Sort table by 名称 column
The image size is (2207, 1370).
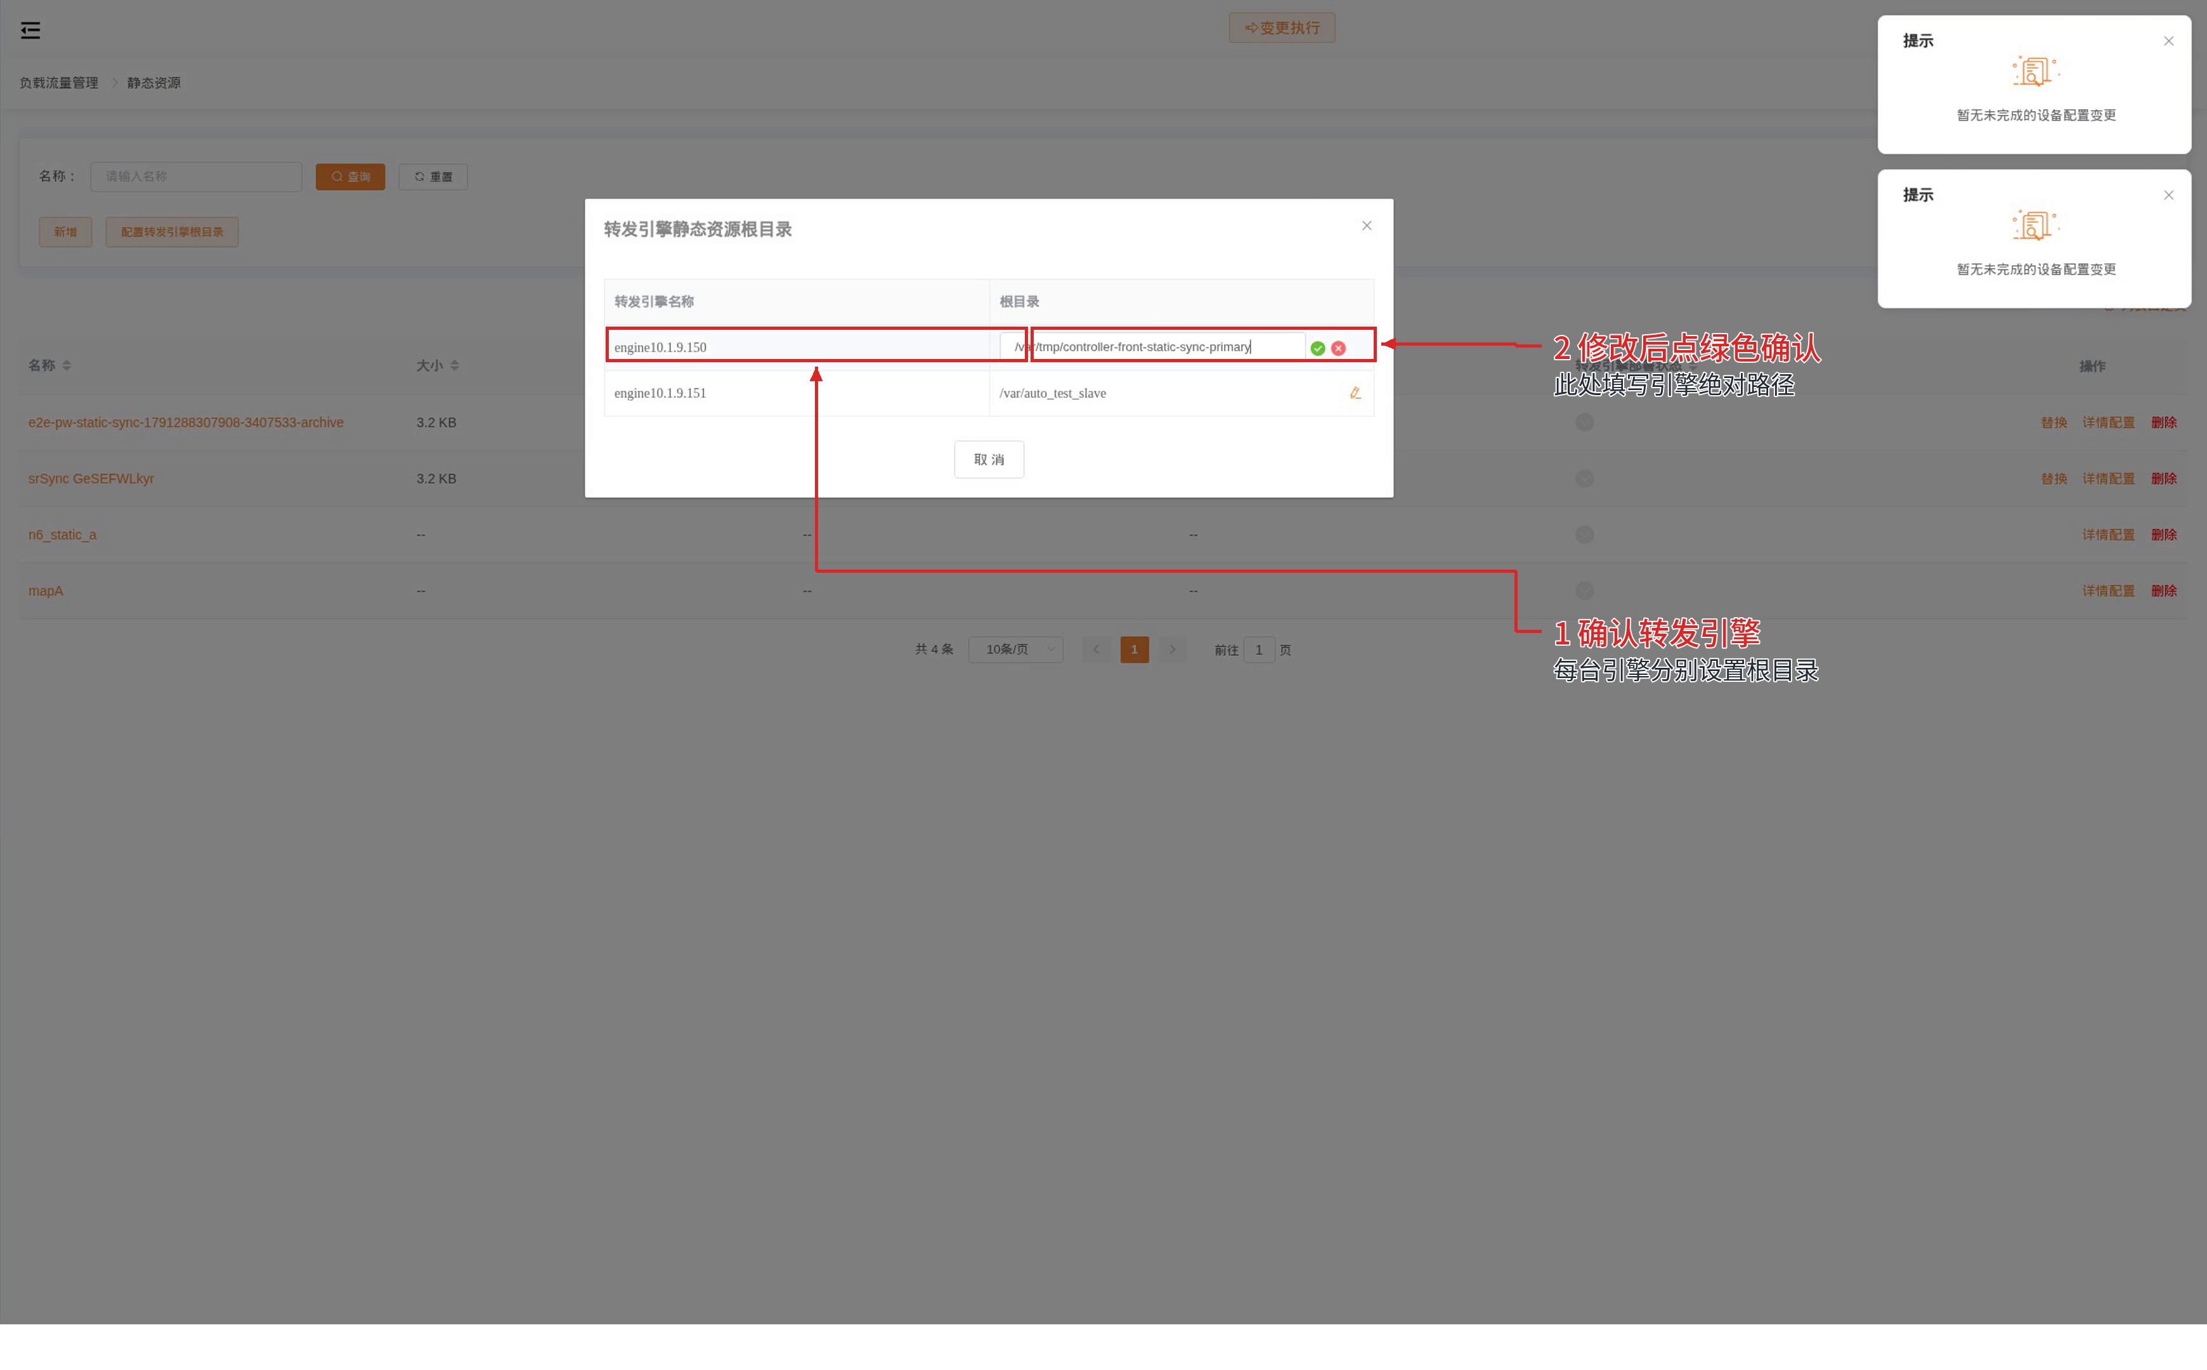(66, 365)
